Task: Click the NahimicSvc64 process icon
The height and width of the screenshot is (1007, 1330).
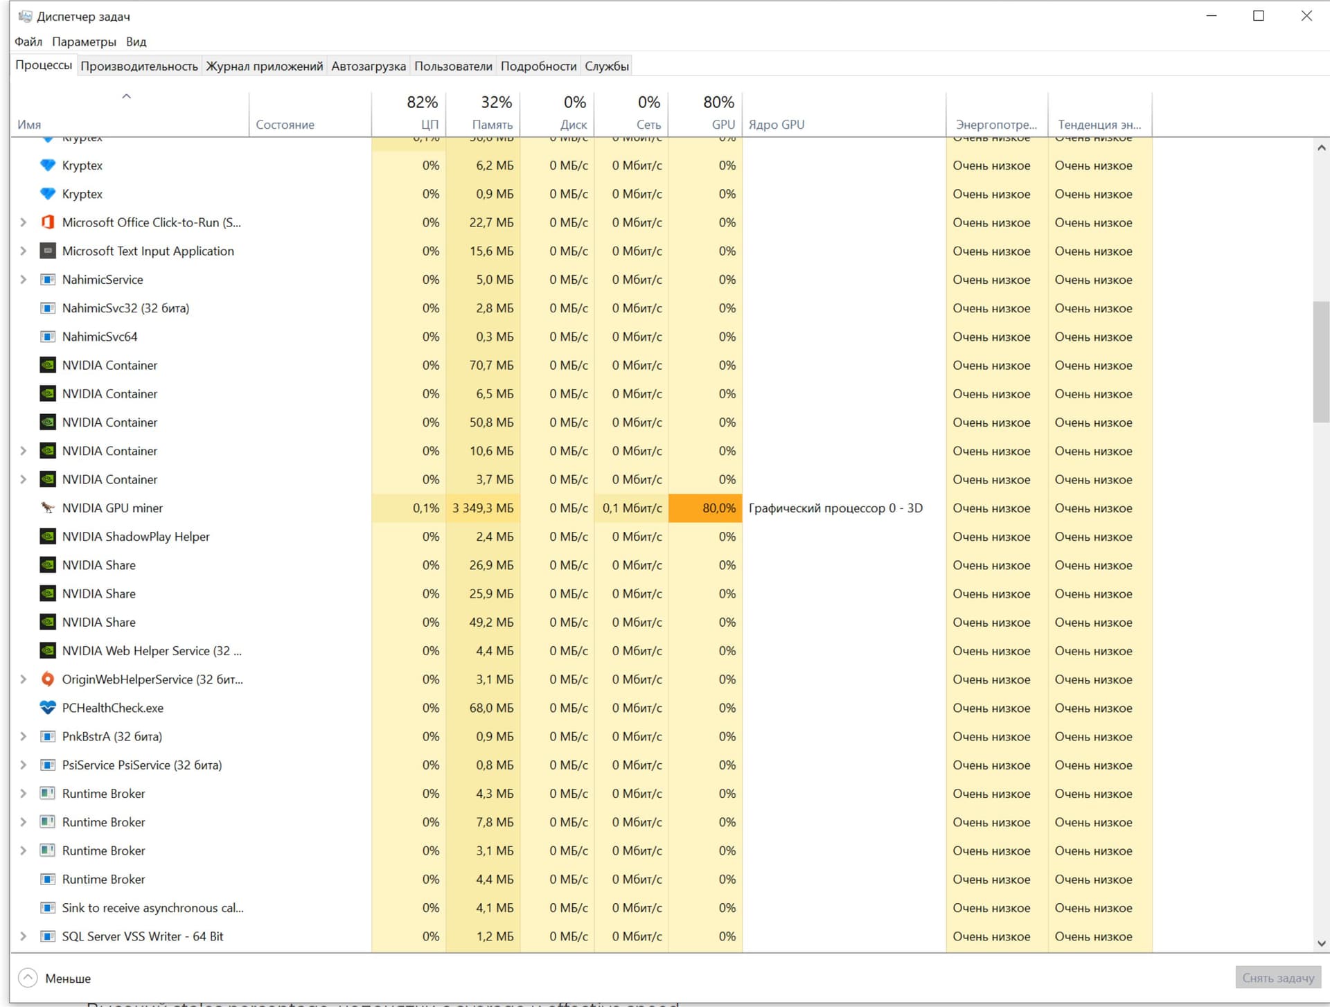Action: pos(48,337)
